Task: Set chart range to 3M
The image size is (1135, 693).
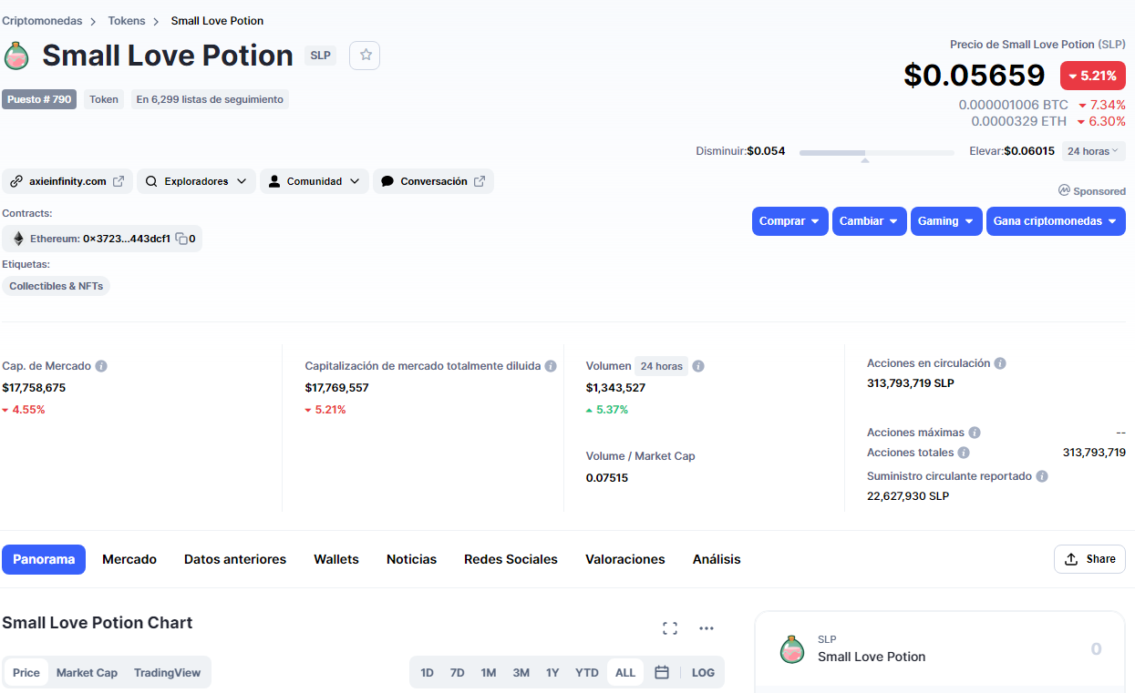Action: click(x=521, y=673)
